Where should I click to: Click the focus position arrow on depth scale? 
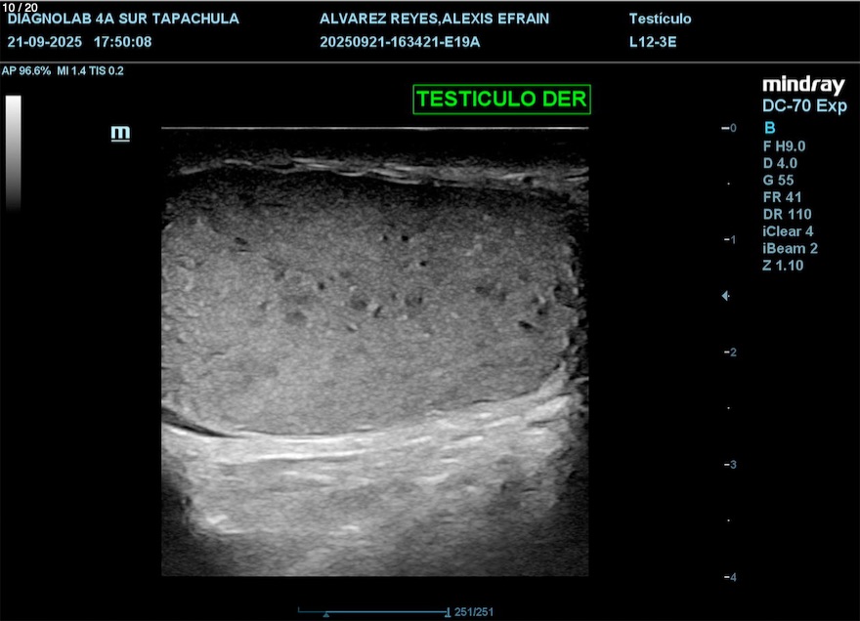[724, 295]
